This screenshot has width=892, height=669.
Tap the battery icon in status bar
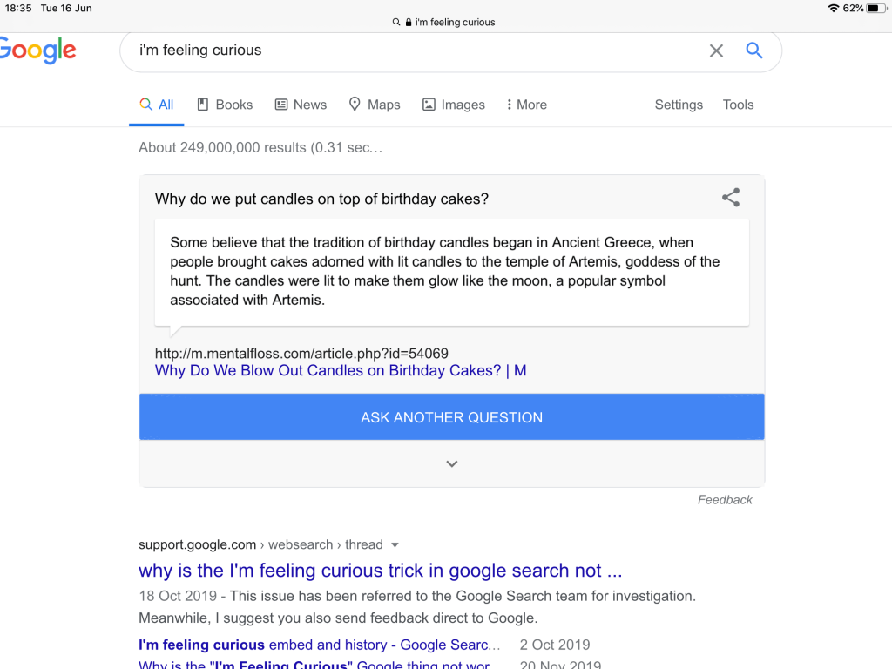(x=875, y=8)
